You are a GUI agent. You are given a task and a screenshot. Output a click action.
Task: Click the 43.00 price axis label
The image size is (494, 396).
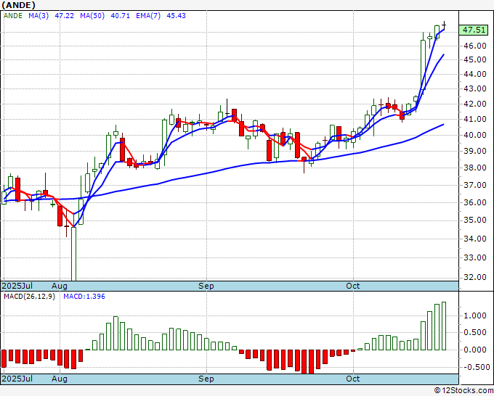click(475, 88)
